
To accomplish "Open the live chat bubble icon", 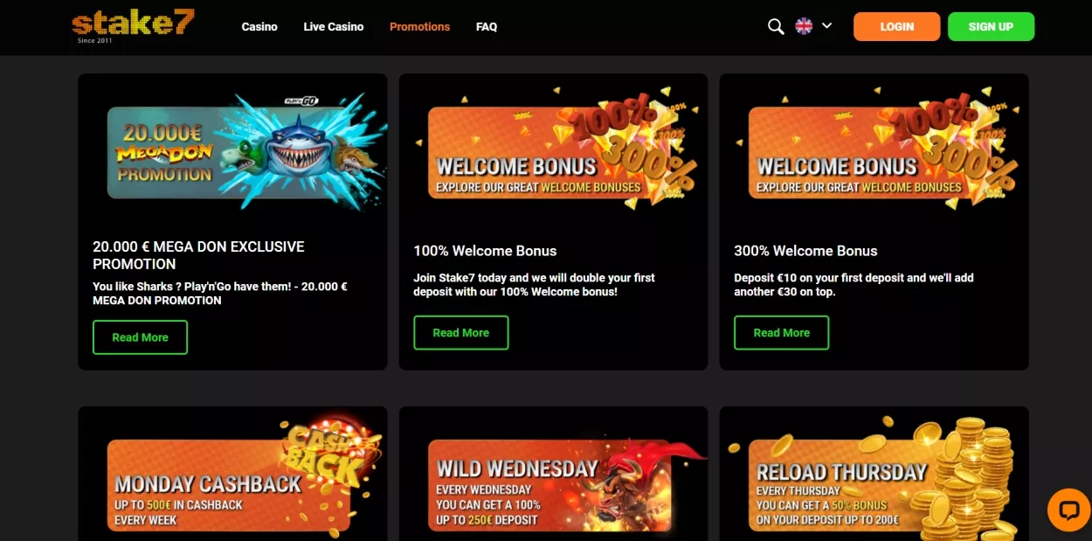I will tap(1068, 510).
